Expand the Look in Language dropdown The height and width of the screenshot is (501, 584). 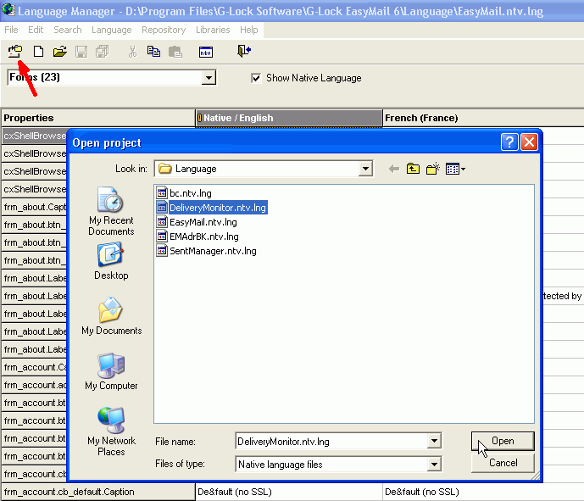pos(365,169)
